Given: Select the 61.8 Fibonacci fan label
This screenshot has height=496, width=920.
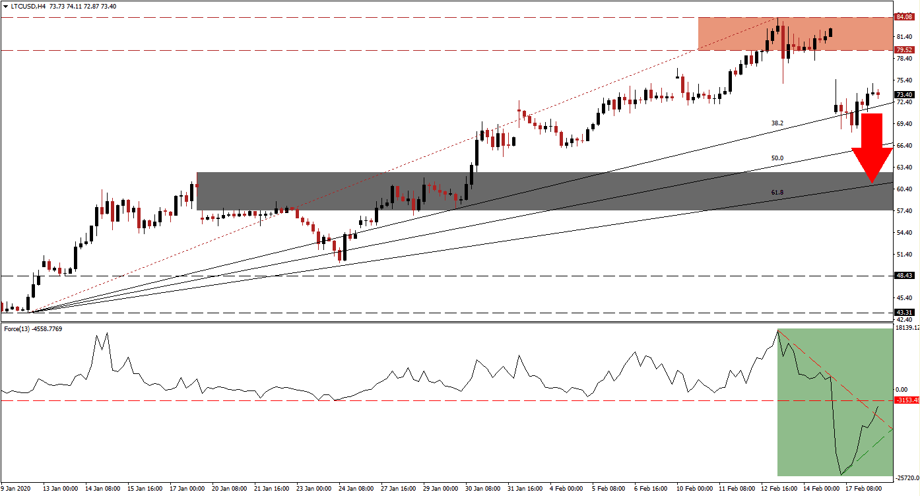Looking at the screenshot, I should tap(777, 192).
